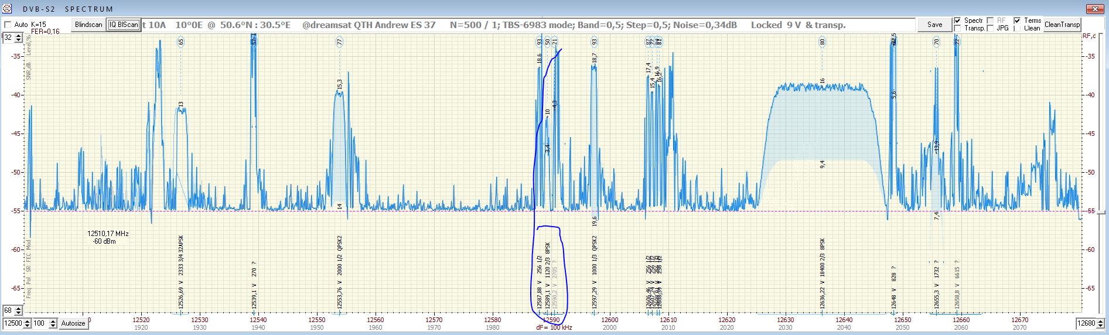Click the scan info text field
Screen dimensions: 1109x335
528,25
